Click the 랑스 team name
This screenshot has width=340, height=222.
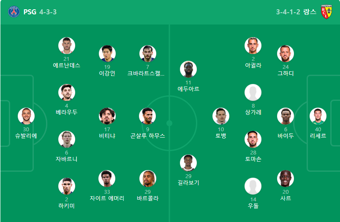pos(310,12)
